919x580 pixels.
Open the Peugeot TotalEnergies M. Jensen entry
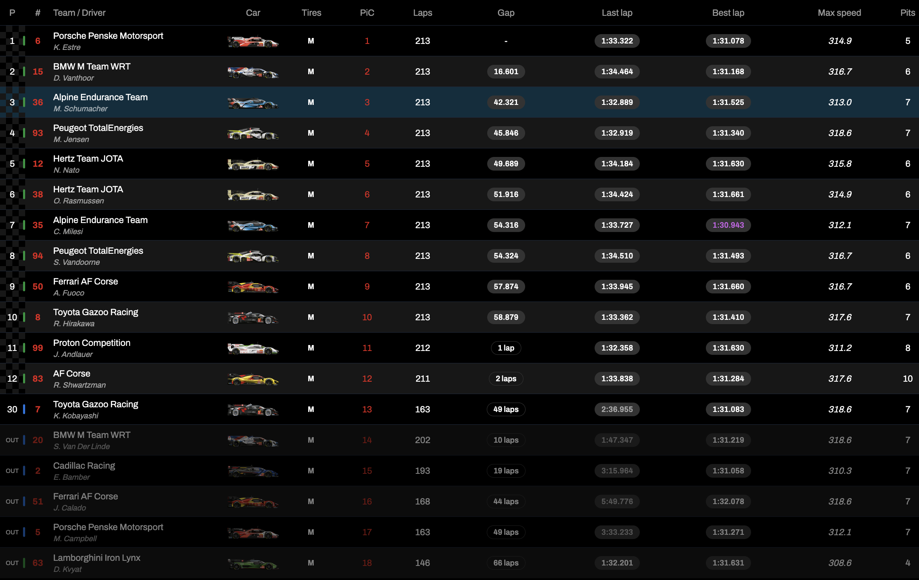click(x=459, y=133)
